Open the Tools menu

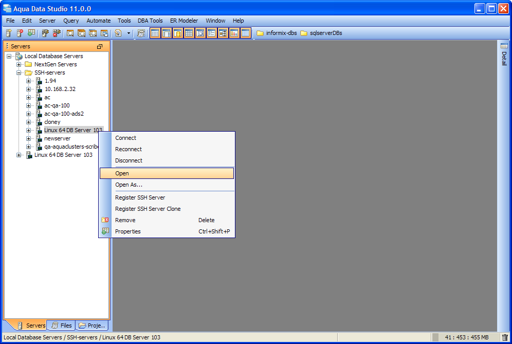(124, 21)
